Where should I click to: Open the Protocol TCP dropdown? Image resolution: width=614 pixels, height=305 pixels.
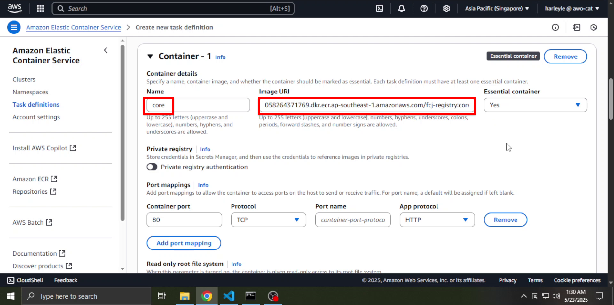[x=268, y=220]
